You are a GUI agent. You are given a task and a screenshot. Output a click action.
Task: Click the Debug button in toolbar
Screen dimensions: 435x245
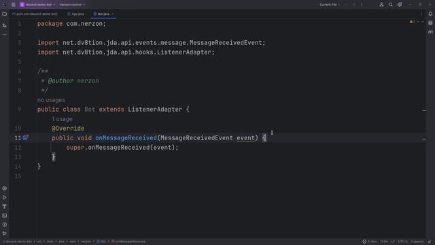pos(354,5)
